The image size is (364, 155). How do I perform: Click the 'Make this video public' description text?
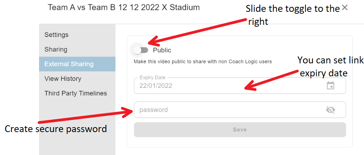point(202,62)
